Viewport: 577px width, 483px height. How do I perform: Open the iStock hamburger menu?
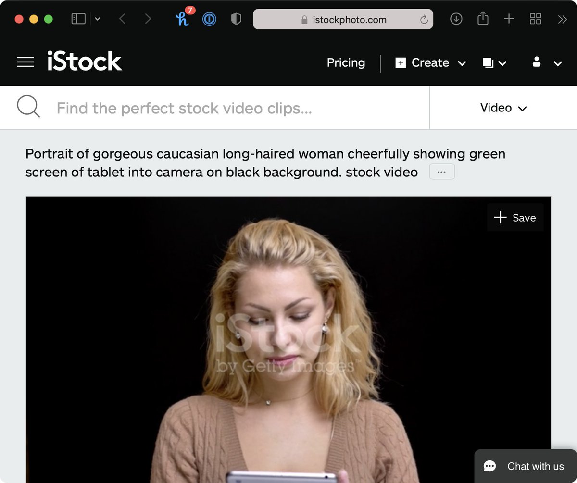(x=25, y=62)
